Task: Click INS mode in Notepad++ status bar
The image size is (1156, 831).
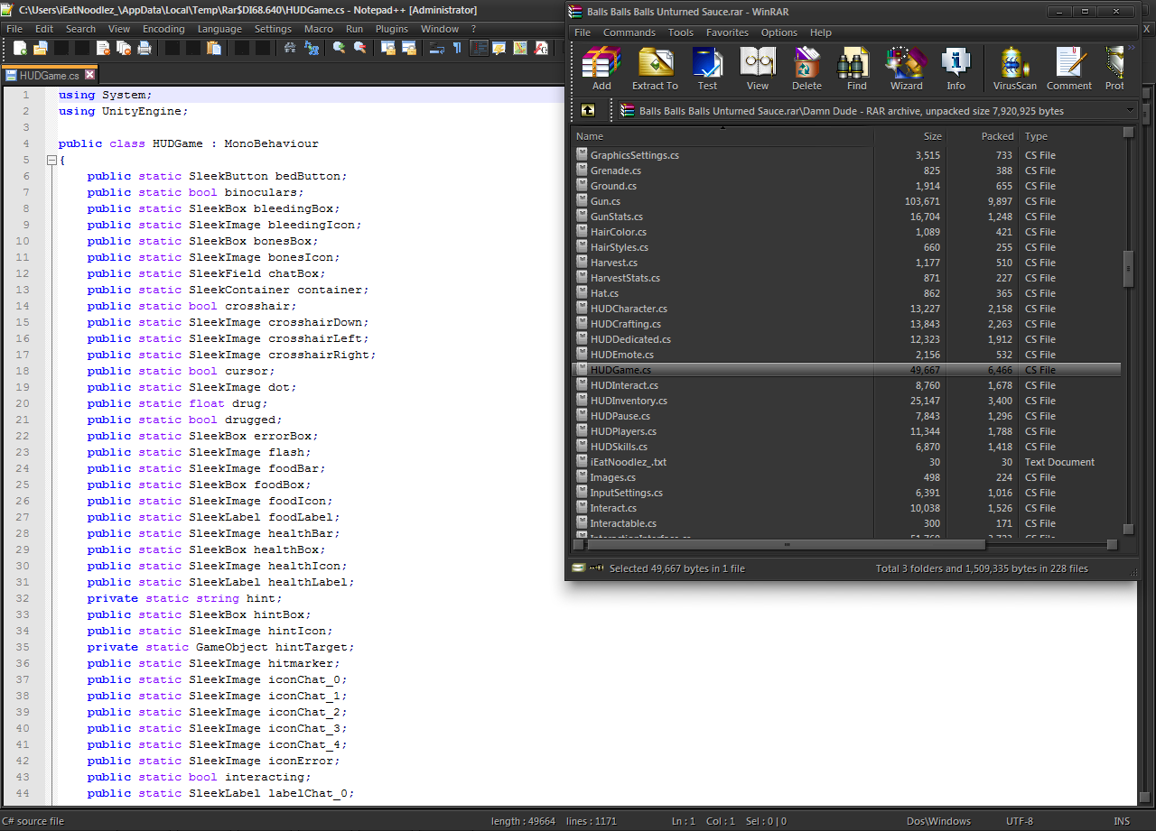Action: point(1122,821)
